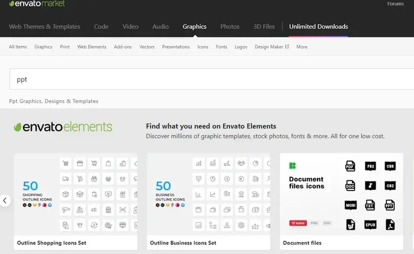Click the TXT file icon
The width and height of the screenshot is (414, 254).
tap(370, 205)
